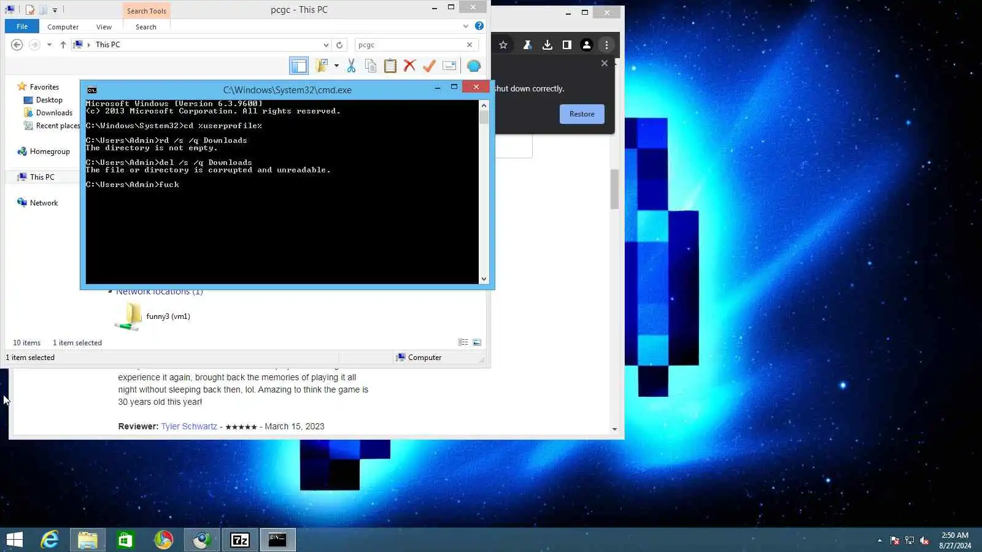Click the Cut scissors icon in Explorer toolbar
This screenshot has width=982, height=552.
(351, 66)
